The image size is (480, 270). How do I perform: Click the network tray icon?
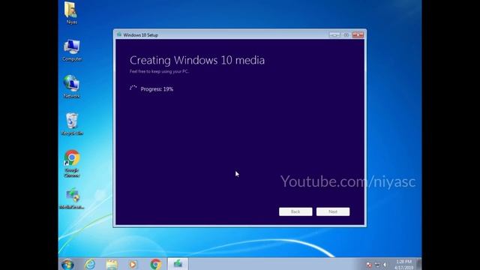click(377, 265)
